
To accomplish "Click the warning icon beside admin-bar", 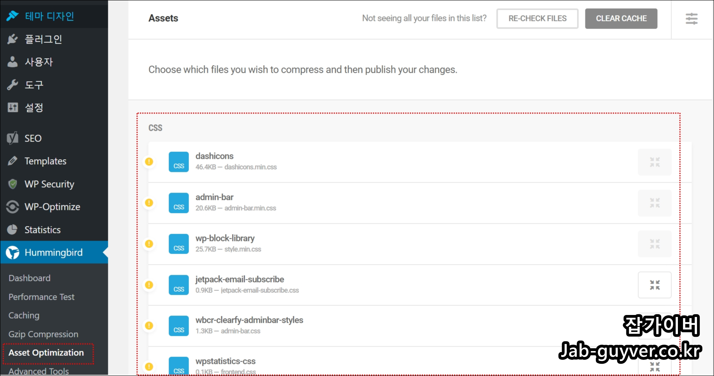I will (149, 203).
